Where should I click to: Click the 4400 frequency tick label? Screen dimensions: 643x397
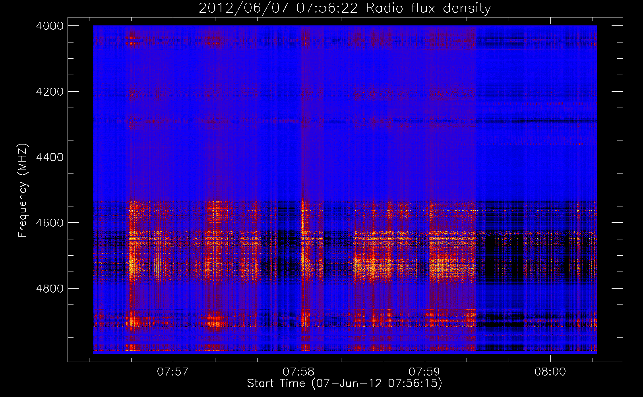click(x=50, y=157)
